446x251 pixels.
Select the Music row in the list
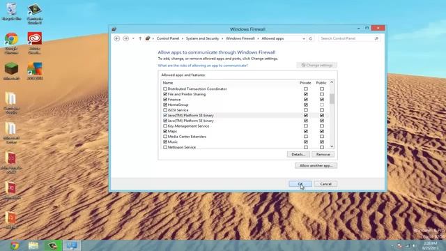click(x=245, y=142)
